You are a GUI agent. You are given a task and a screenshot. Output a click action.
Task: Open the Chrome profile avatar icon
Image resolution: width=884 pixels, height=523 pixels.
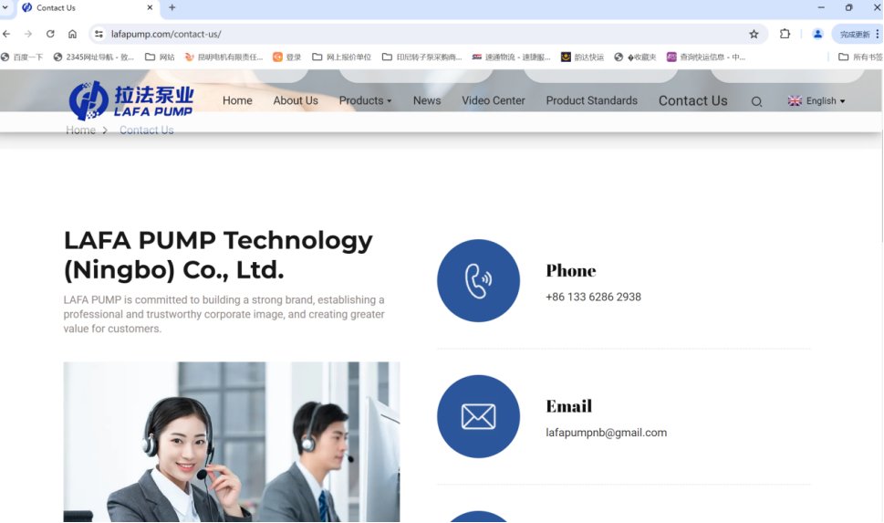click(x=817, y=34)
